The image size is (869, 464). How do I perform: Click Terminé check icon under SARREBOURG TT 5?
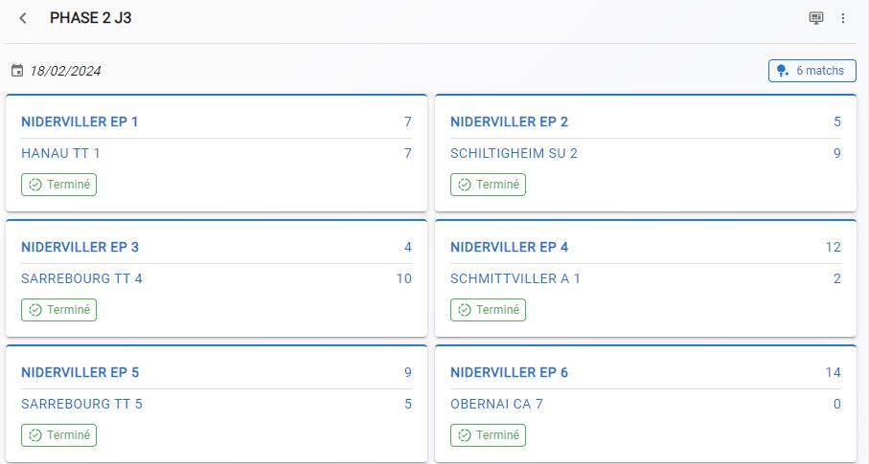[x=34, y=435]
